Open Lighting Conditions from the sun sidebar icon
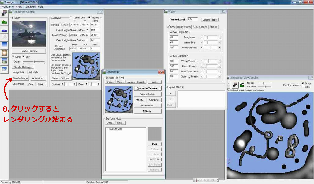Image resolution: width=314 pixels, height=184 pixels. coord(4,53)
